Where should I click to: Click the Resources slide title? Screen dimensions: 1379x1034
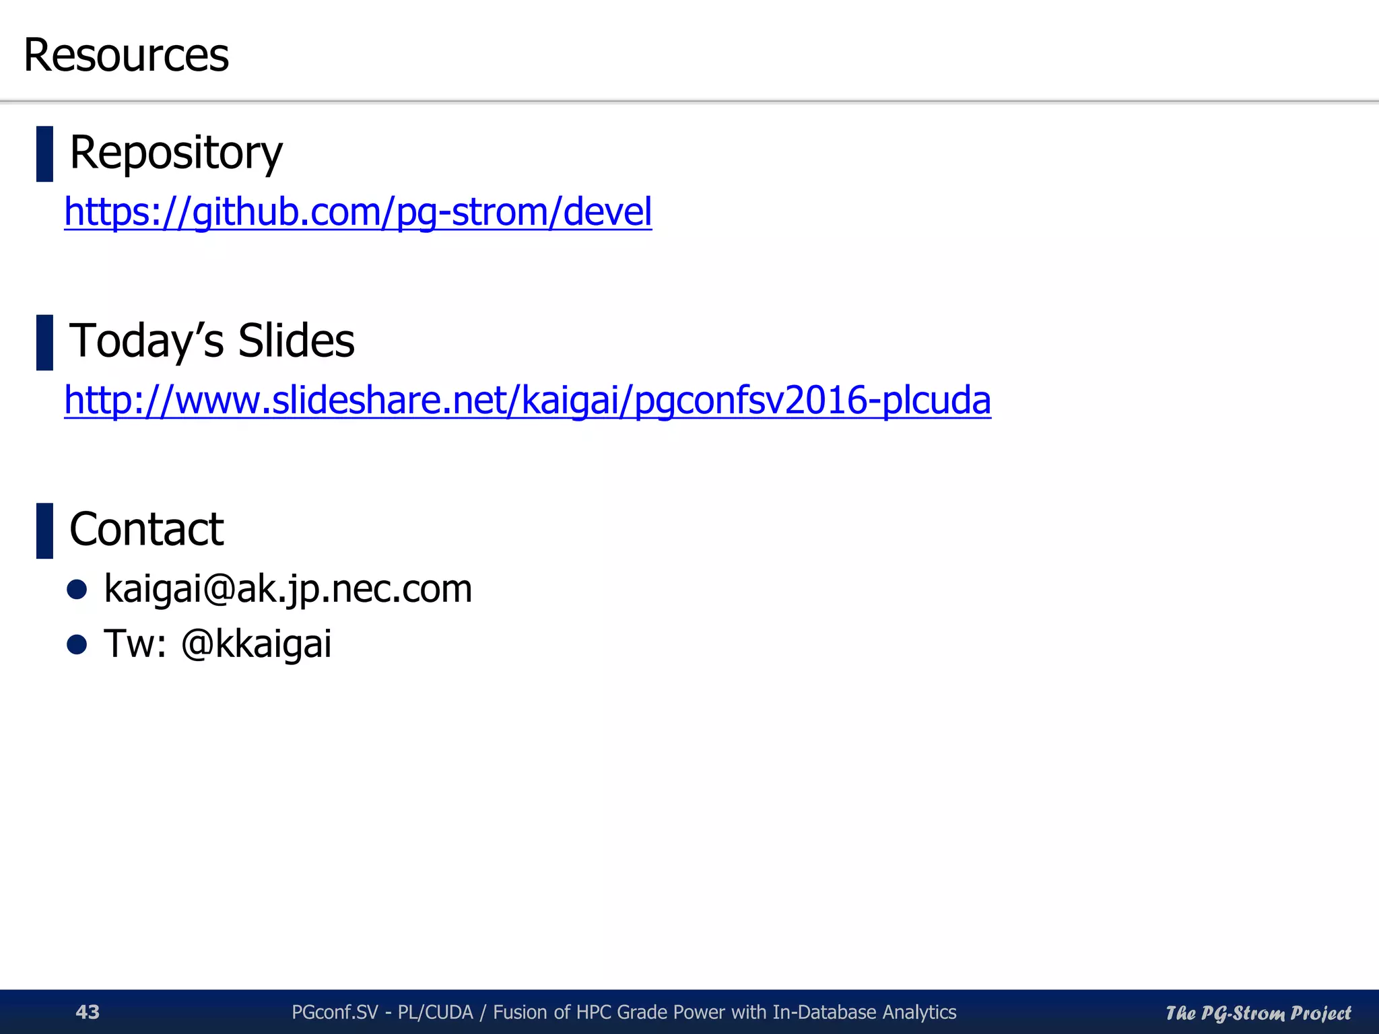(x=127, y=55)
